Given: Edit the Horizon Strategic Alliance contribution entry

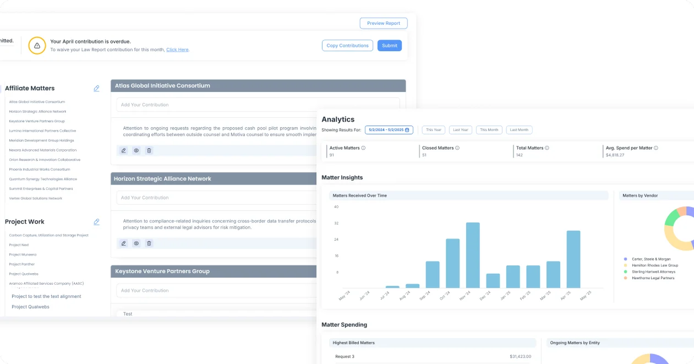Looking at the screenshot, I should (123, 243).
